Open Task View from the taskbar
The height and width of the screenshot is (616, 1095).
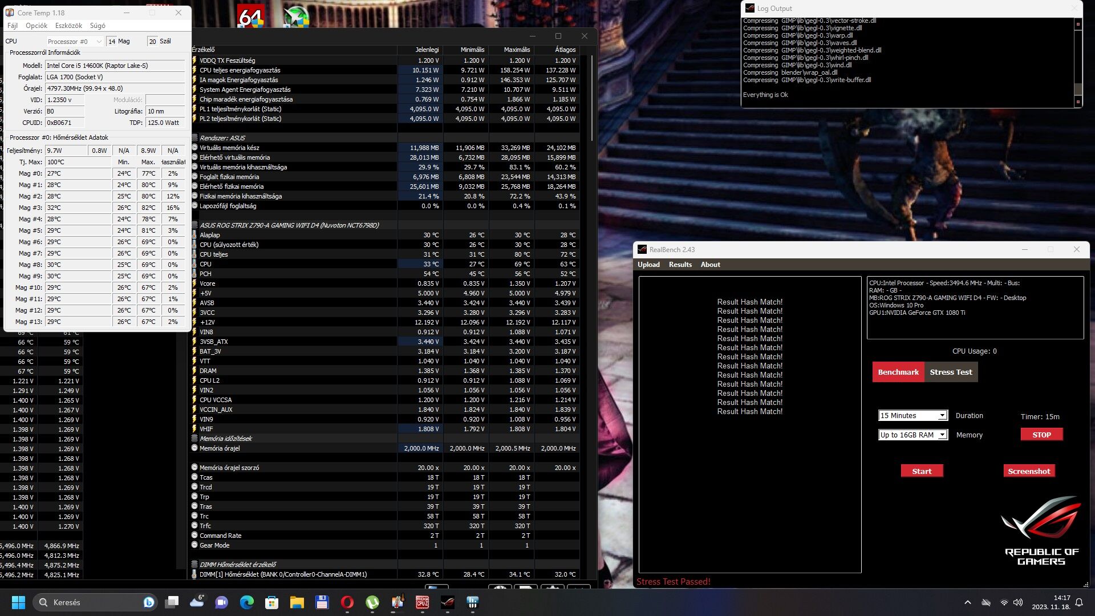pos(172,602)
